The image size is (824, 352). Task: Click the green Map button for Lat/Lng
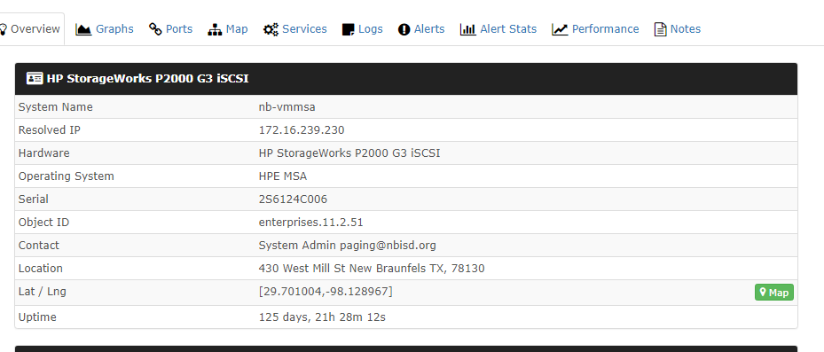774,293
